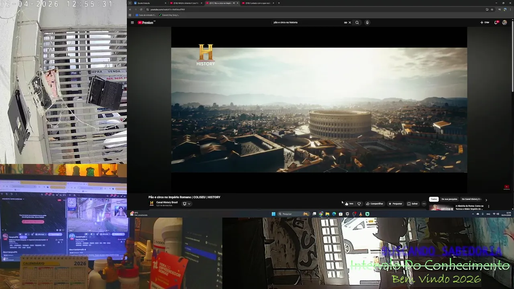Open the browser three-dot menu

511,9
